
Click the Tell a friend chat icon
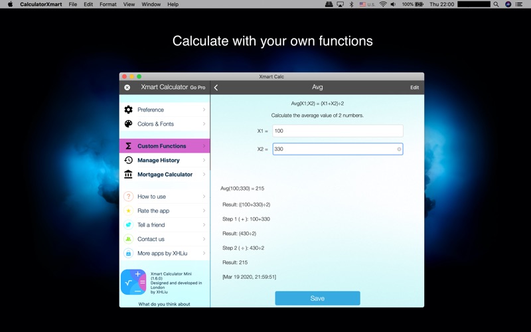128,225
